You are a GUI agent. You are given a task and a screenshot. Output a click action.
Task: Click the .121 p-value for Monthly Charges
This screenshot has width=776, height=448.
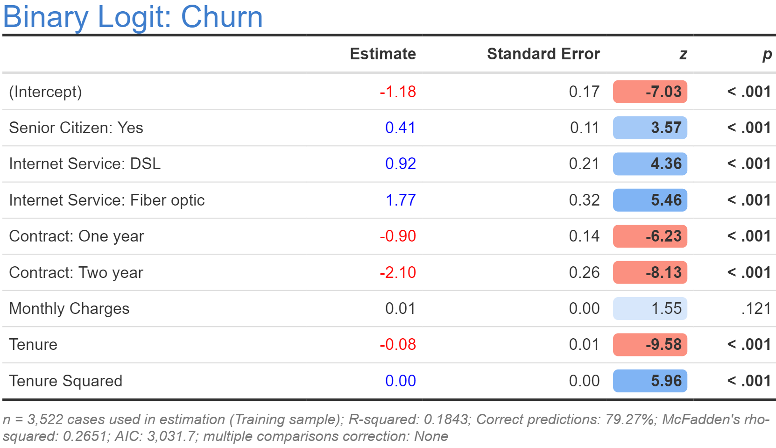755,308
